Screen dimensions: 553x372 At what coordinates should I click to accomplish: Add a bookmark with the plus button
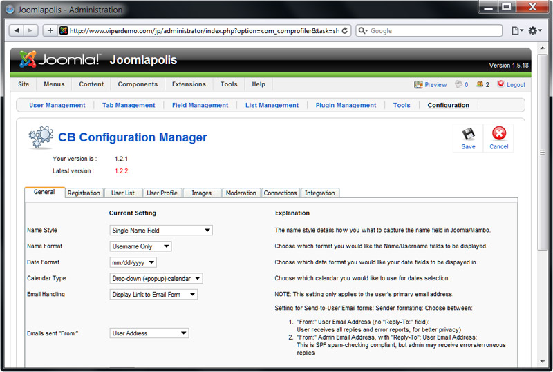click(x=50, y=30)
